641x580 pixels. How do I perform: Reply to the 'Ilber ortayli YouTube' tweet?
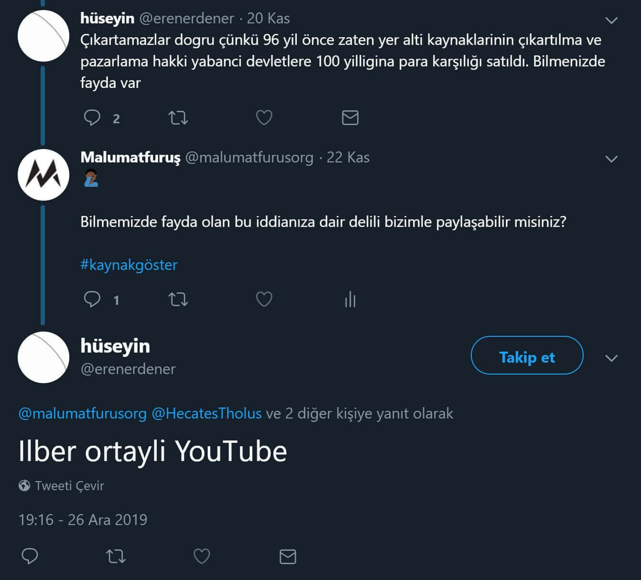30,556
